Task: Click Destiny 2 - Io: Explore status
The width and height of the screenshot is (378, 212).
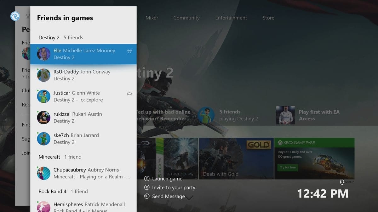Action: 78,100
